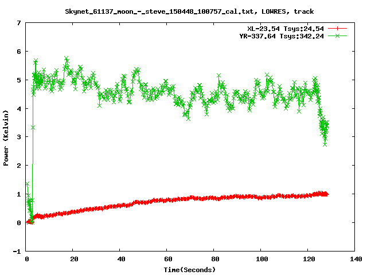Click the red XL legend line sample

(338, 28)
